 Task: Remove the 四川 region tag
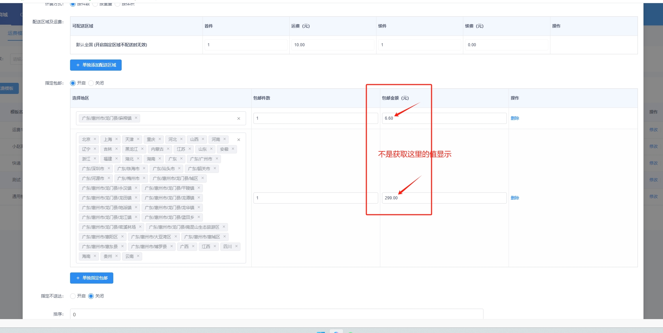coord(236,246)
